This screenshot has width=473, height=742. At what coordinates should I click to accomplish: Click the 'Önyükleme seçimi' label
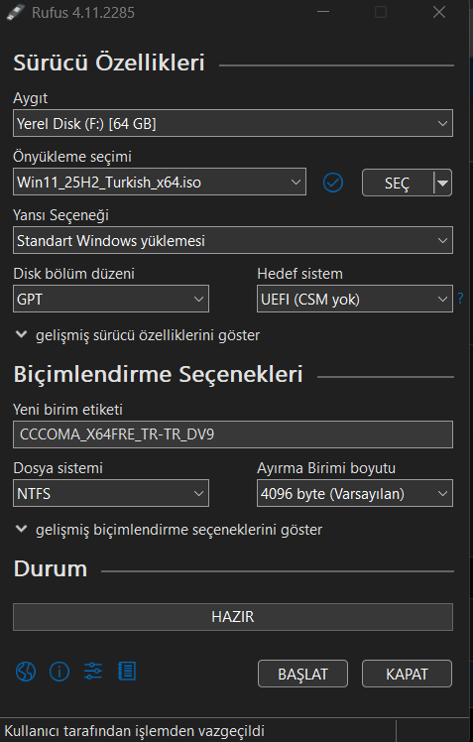[x=72, y=157]
